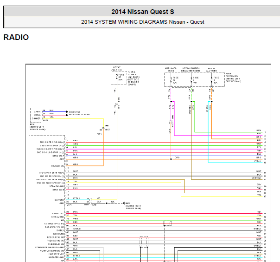Click the 'STRG SW A' pin label
The image size is (280, 262).
[58, 156]
